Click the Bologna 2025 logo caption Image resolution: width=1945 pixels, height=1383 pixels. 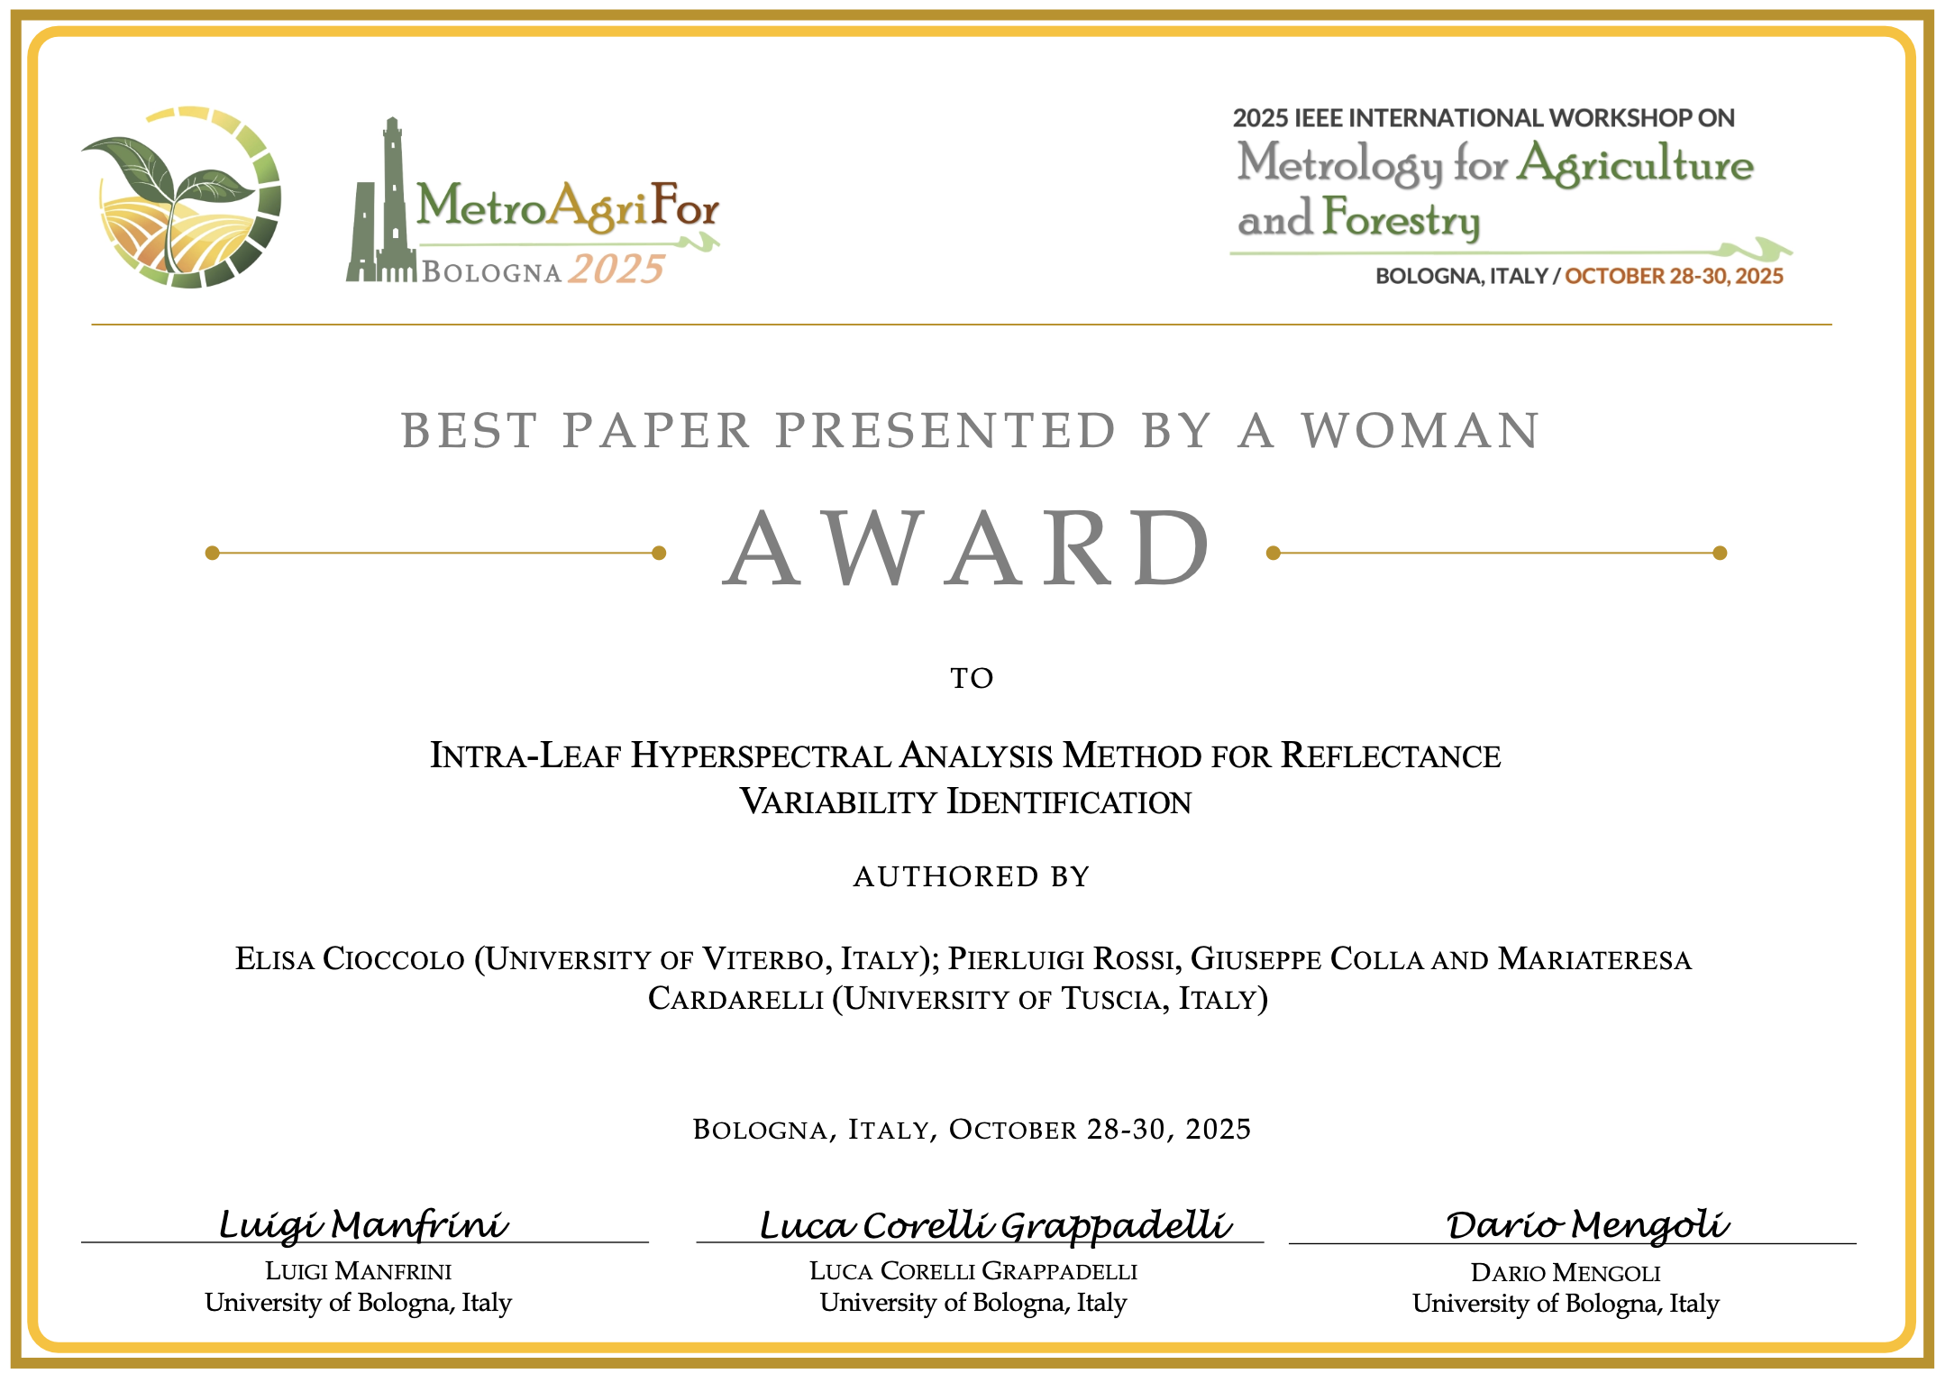543,270
